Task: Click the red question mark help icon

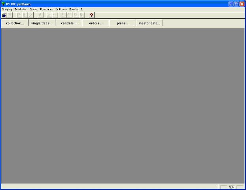Action: 91,15
